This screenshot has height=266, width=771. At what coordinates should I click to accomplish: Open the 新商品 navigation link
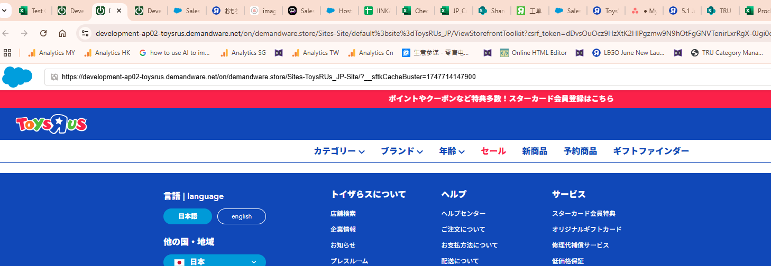click(x=535, y=151)
